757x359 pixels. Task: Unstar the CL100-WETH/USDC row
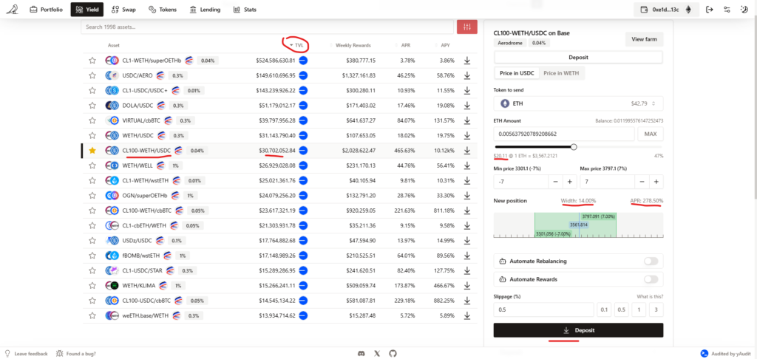(x=92, y=151)
